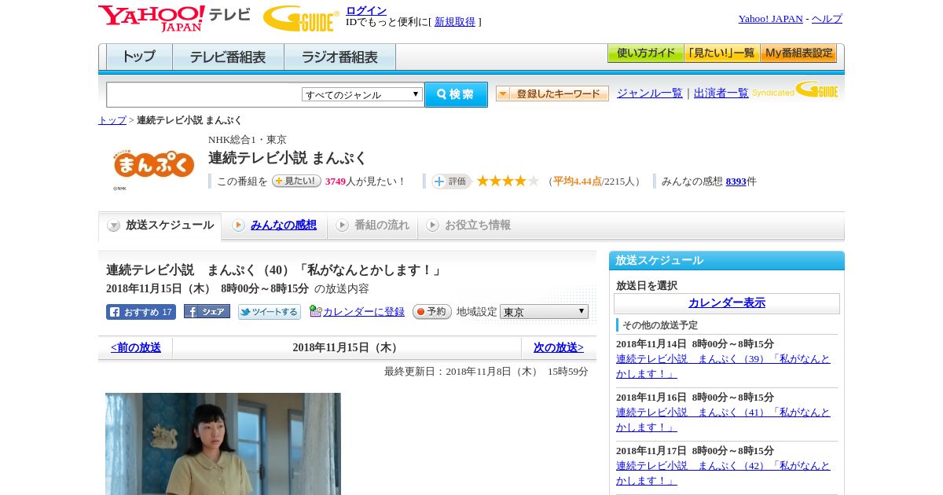
Task: Add program with 見たい! button
Action: [296, 181]
